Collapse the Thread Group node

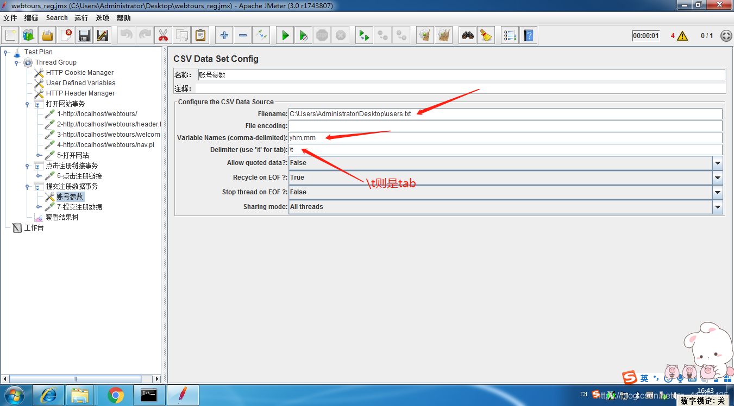tap(16, 63)
